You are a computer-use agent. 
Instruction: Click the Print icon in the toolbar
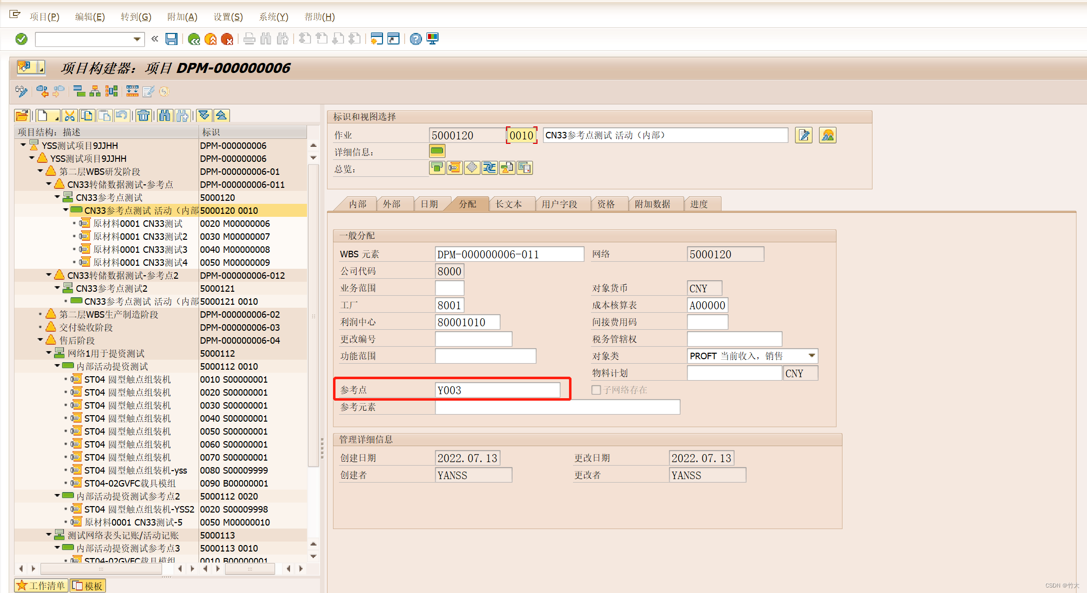[x=250, y=39]
